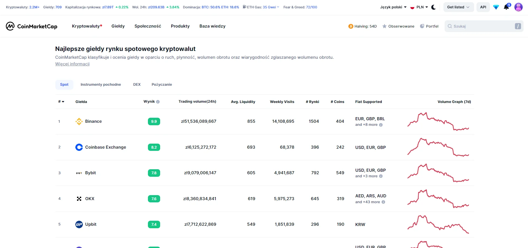Expand the Get listed dropdown
Viewport: 528px width, 248px height.
(x=458, y=7)
